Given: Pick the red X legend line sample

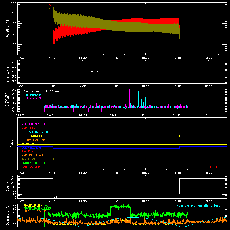Looking at the screenshot, I should tap(34, 6).
